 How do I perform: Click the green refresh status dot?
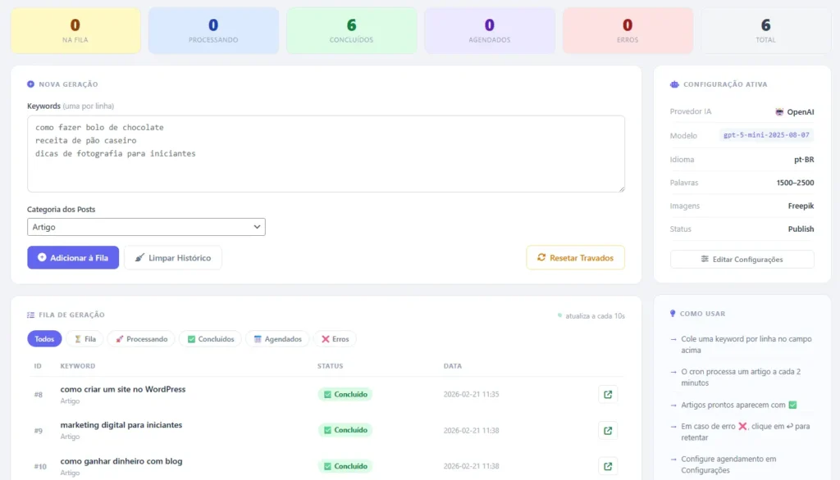(559, 315)
